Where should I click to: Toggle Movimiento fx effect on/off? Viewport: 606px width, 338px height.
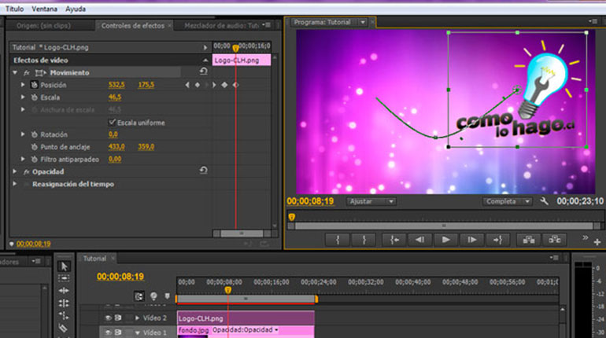(x=26, y=72)
